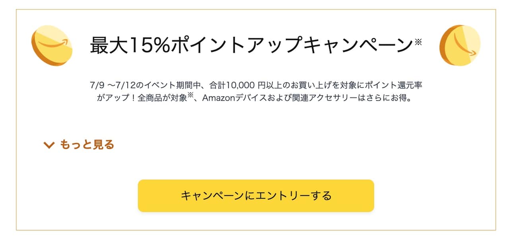Click the お買い上げ text in the description

[303, 85]
